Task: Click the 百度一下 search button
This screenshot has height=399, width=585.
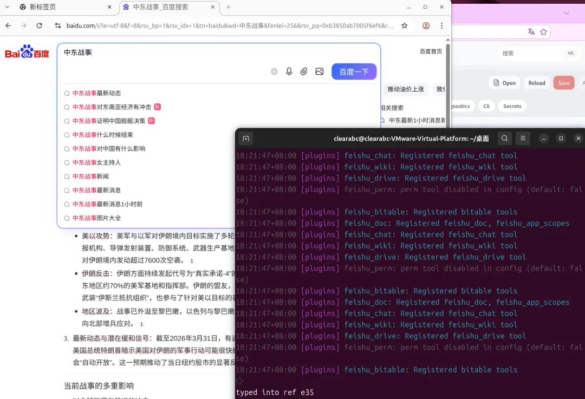Action: pyautogui.click(x=354, y=71)
